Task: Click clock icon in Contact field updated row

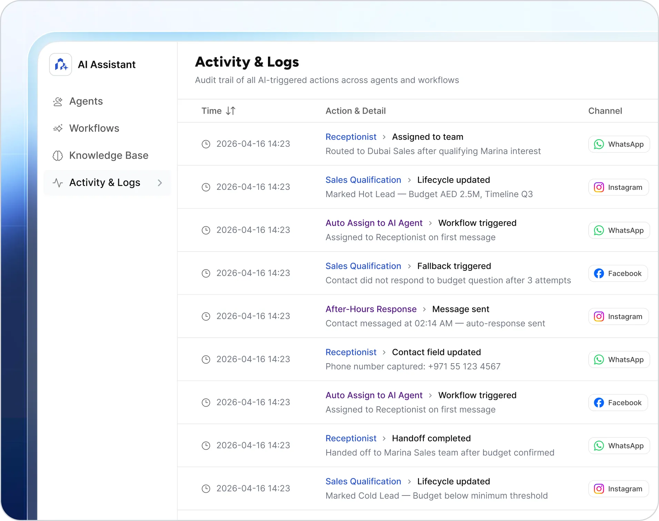Action: click(x=206, y=359)
